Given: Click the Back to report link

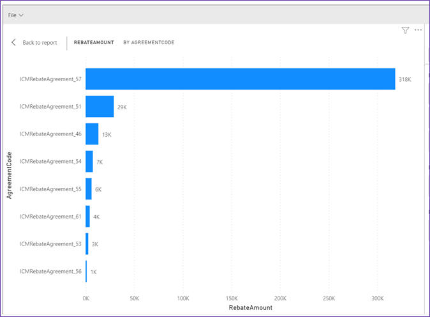Looking at the screenshot, I should (x=40, y=43).
